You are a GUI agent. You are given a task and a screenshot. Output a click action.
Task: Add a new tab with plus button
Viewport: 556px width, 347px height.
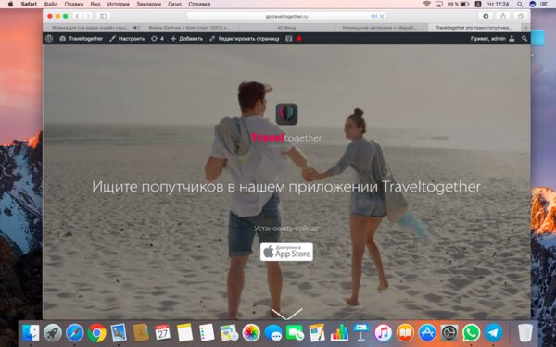pos(525,27)
